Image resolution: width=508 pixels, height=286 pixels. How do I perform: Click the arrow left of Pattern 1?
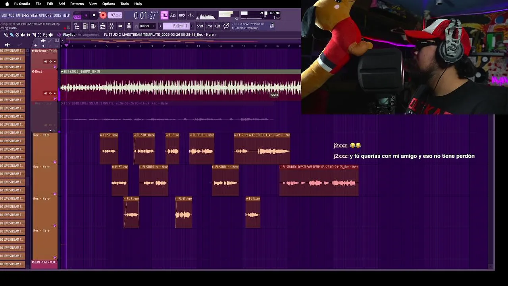pyautogui.click(x=160, y=26)
